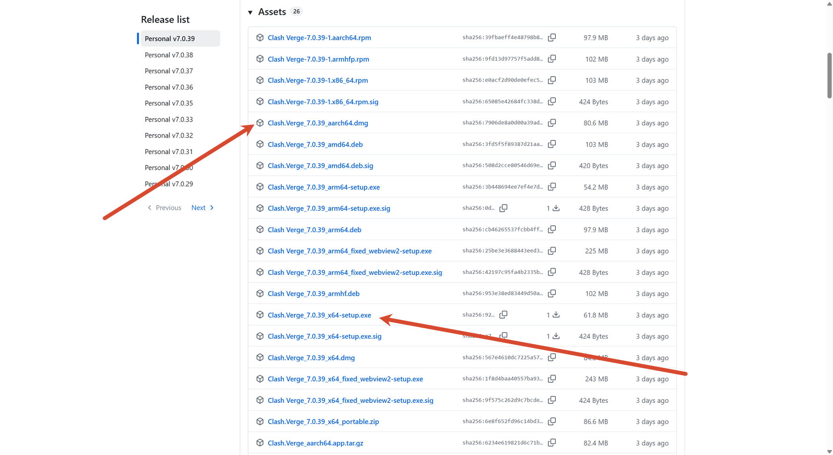Go to Next page of release list
Image resolution: width=833 pixels, height=455 pixels.
tap(203, 208)
